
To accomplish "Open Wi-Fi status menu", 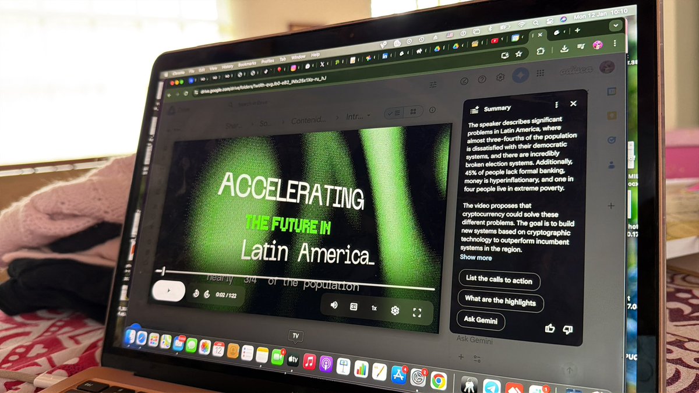I will tap(522, 24).
